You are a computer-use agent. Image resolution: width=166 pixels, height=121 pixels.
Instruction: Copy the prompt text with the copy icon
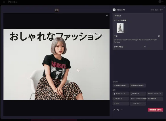coord(159,36)
